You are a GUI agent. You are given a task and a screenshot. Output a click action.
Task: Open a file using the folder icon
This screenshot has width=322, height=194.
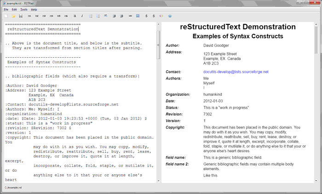13,16
